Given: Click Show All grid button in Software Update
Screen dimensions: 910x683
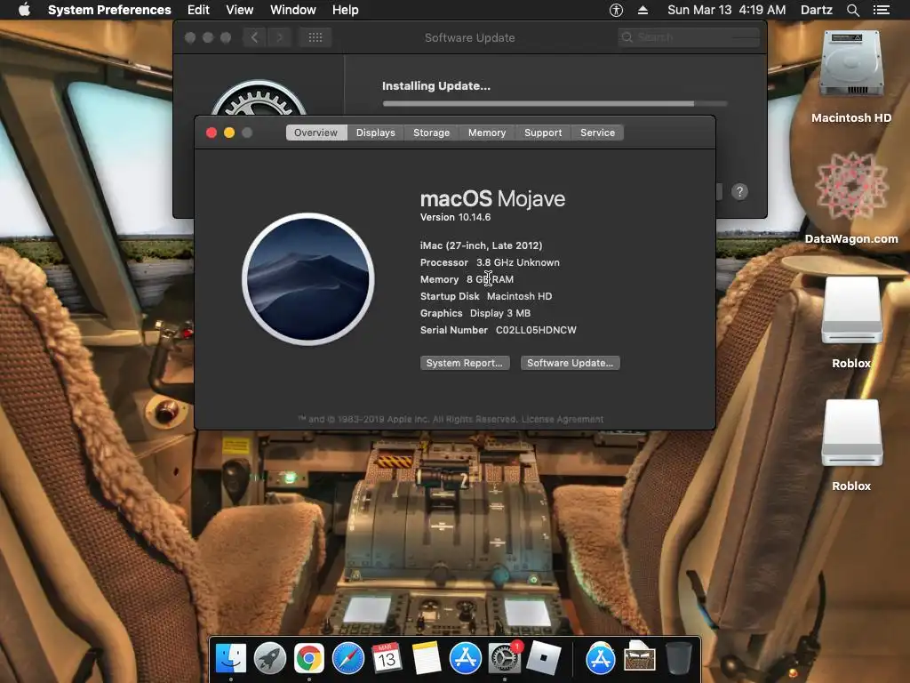Looking at the screenshot, I should [315, 37].
